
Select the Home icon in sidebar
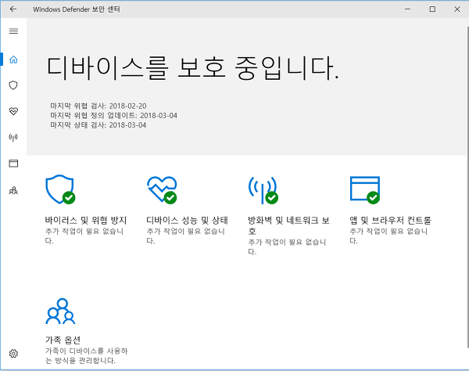[13, 59]
